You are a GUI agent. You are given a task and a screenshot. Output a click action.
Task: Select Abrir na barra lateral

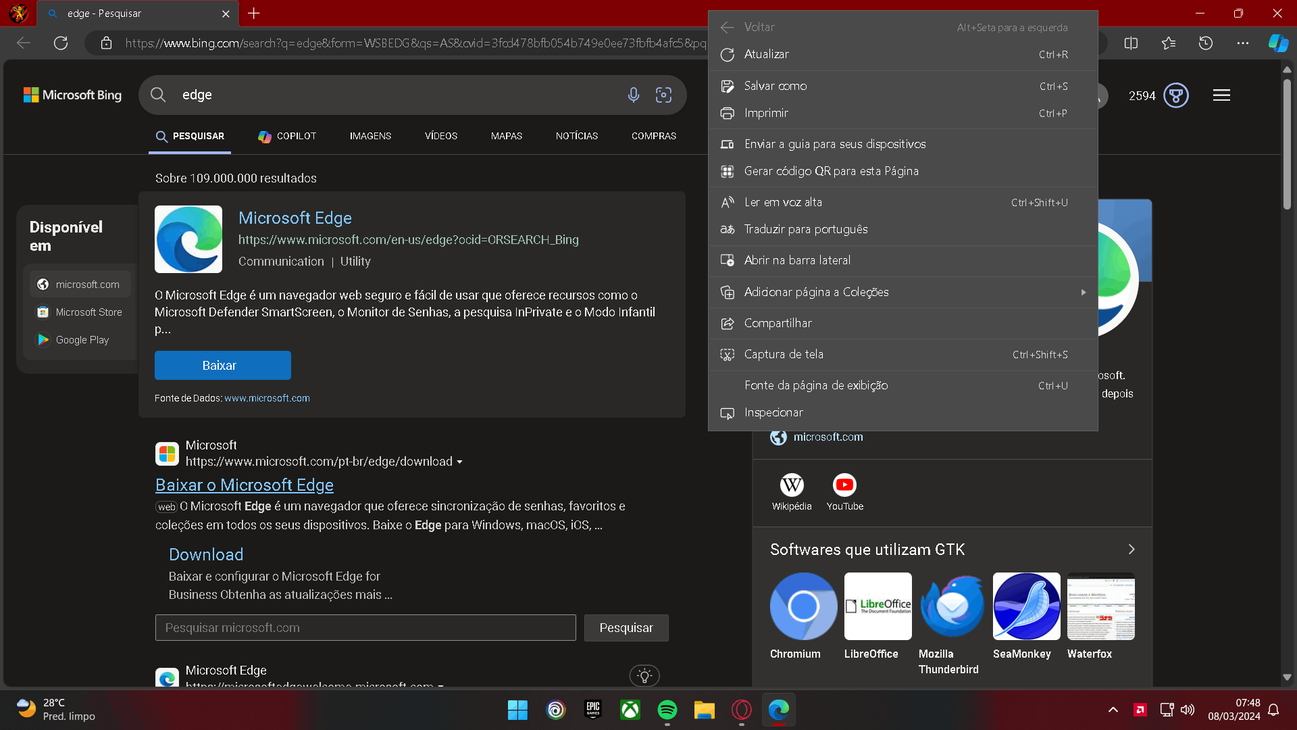click(902, 260)
